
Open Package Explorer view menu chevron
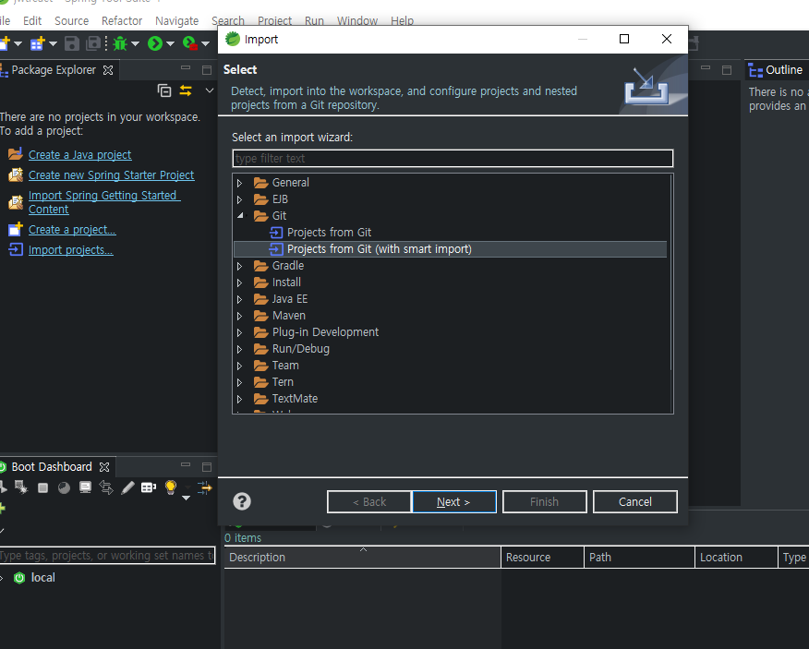(209, 90)
